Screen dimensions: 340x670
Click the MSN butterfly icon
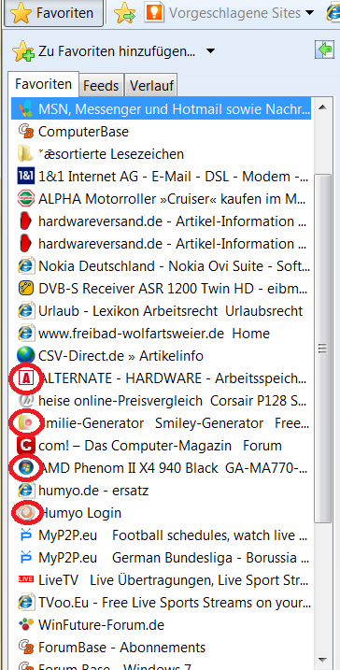(x=26, y=109)
